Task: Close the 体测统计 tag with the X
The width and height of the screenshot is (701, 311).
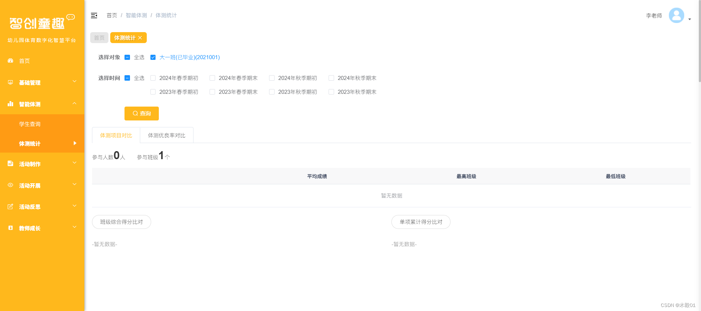Action: pos(140,38)
